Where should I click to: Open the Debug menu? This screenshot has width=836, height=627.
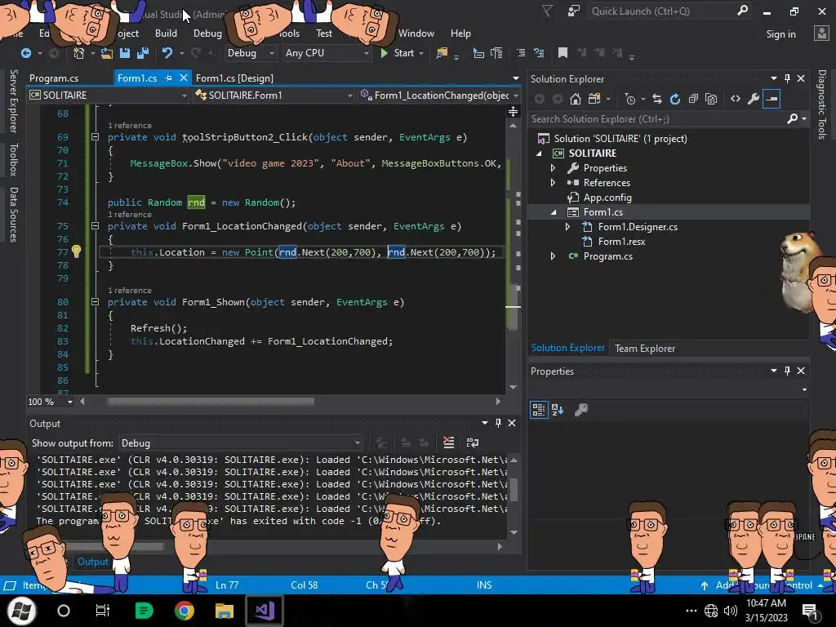click(x=207, y=33)
